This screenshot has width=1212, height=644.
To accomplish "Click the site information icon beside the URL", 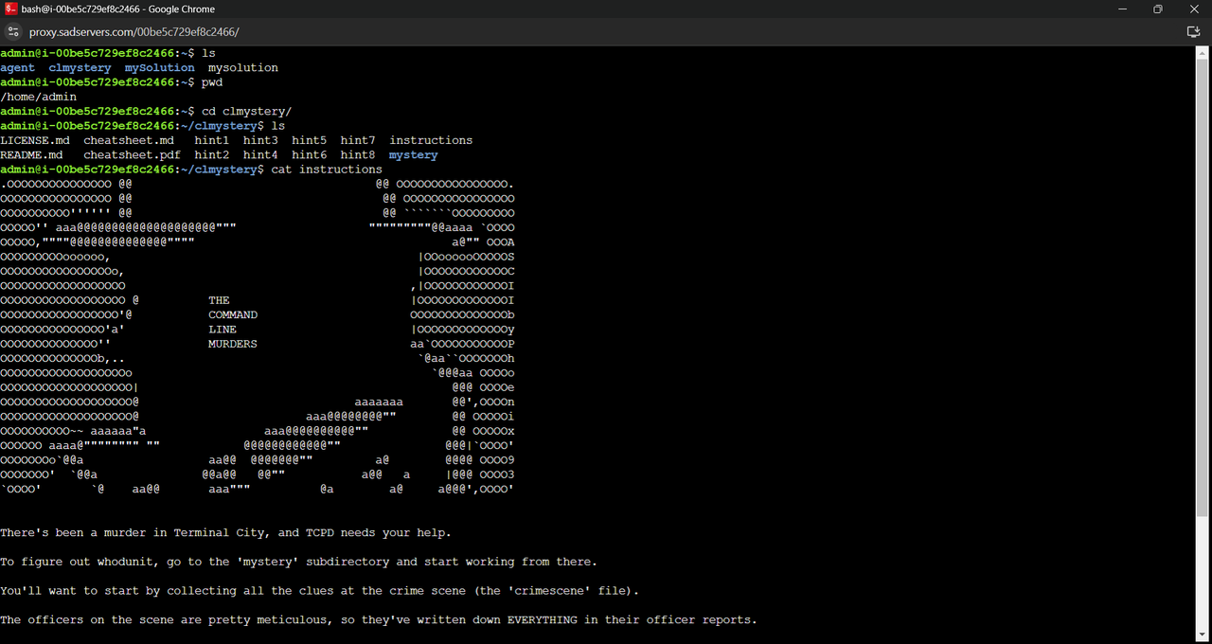I will click(13, 31).
